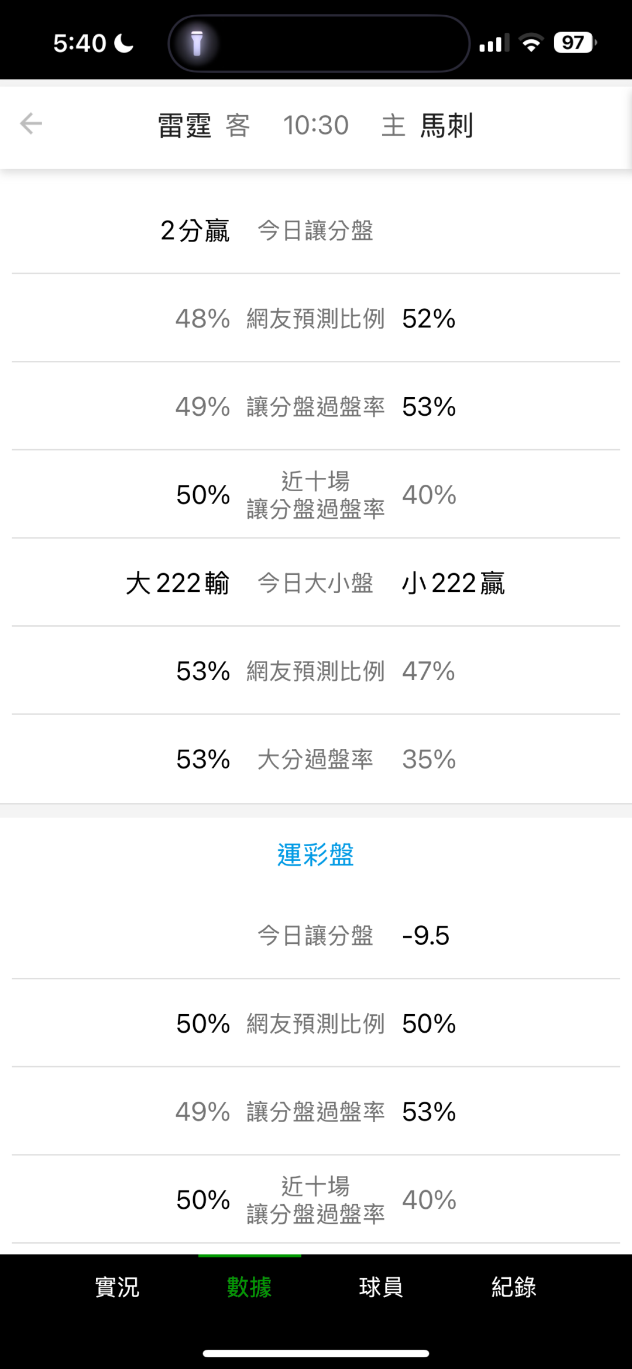Tap the home indicator bar

coord(316,1353)
